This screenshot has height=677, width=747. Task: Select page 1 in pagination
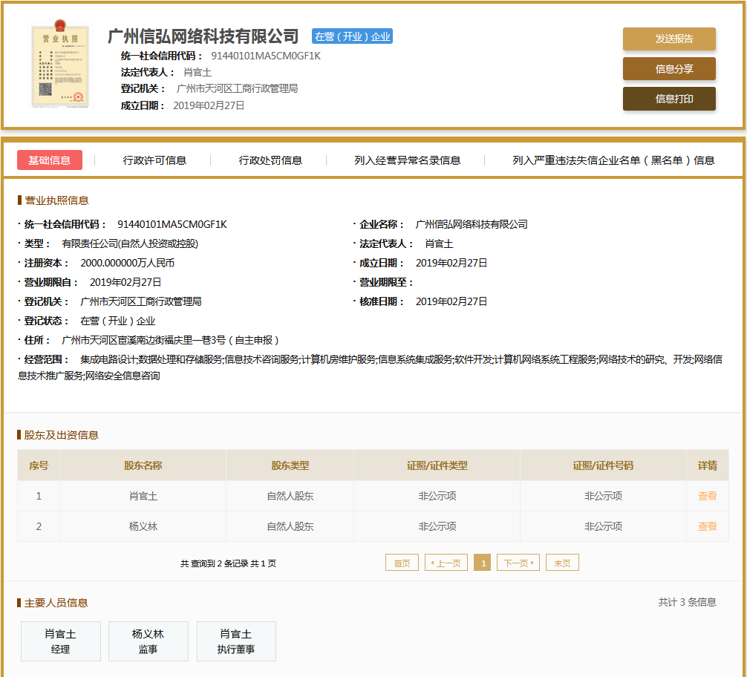click(x=482, y=563)
